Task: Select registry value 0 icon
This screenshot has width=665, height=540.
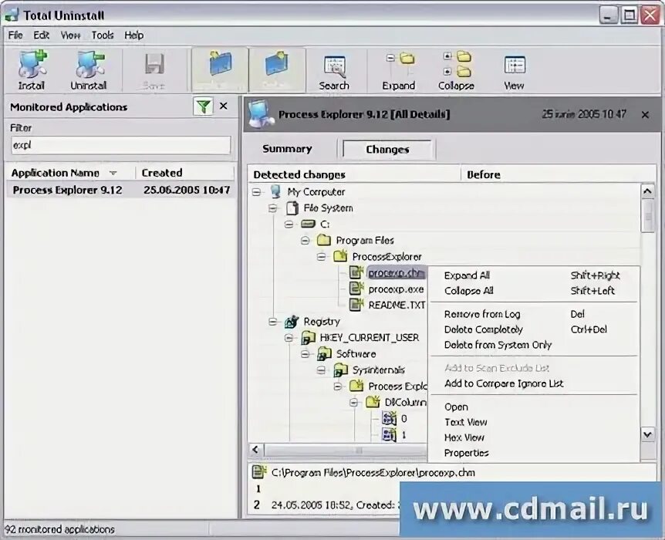Action: pyautogui.click(x=389, y=419)
